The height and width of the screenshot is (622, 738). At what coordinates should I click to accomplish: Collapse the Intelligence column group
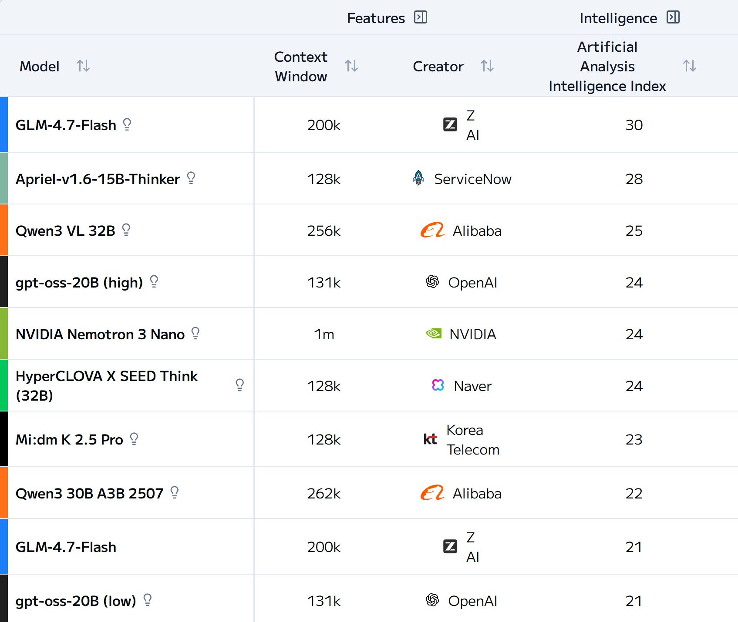(x=673, y=17)
